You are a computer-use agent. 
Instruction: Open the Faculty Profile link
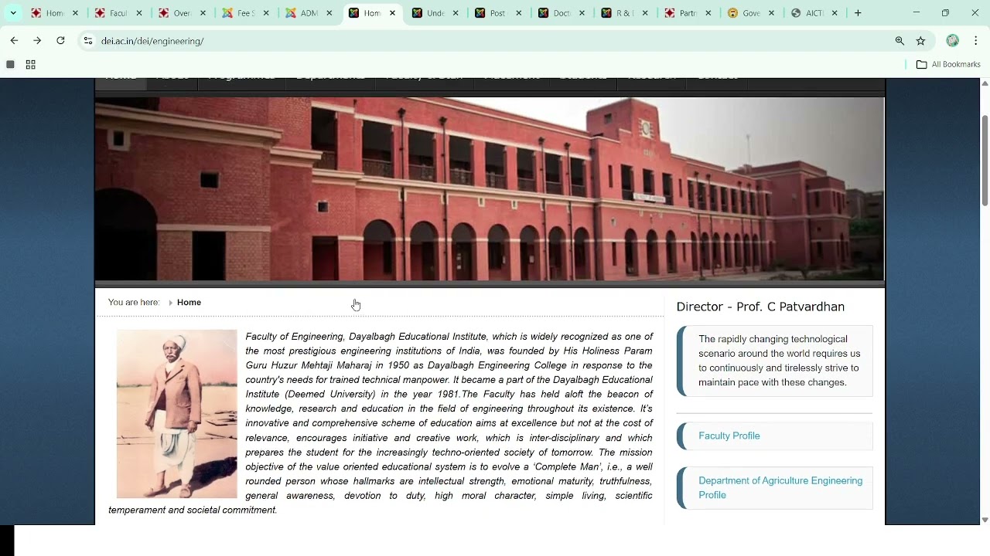point(729,436)
